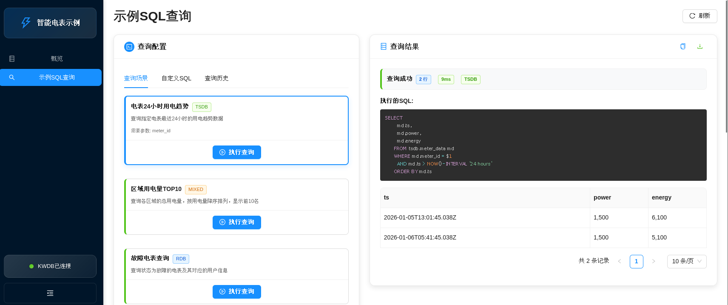Click the executed SQL code block
Image resolution: width=728 pixels, height=305 pixels.
click(543, 145)
